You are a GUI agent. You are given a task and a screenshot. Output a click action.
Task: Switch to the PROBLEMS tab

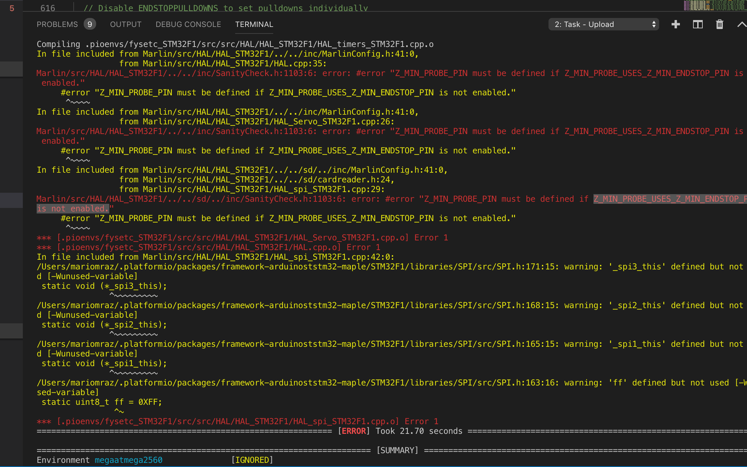tap(57, 24)
